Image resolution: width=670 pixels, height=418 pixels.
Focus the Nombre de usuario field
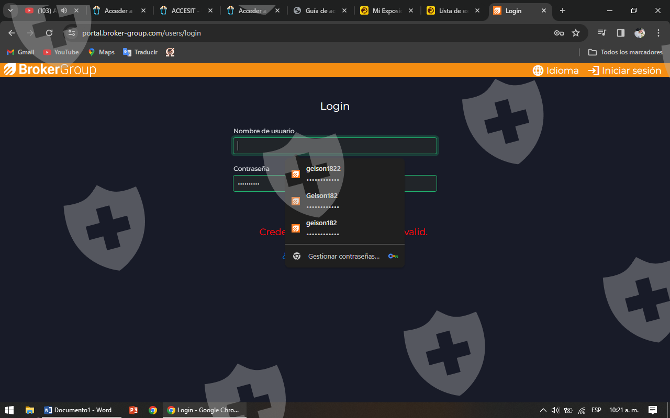pos(335,146)
